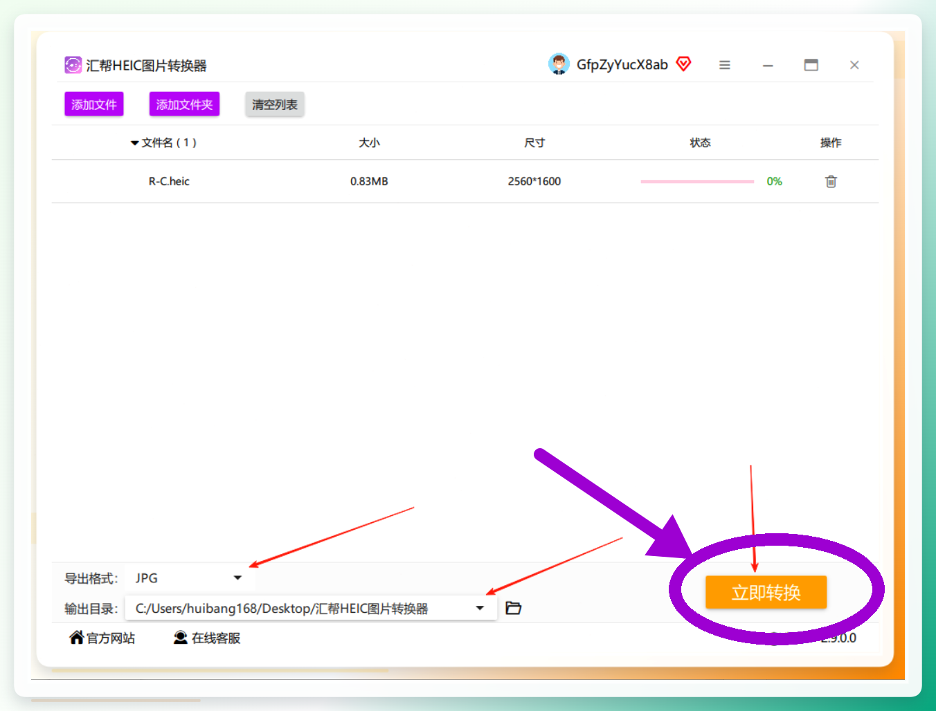Expand the export format JPG dropdown
936x711 pixels.
237,578
